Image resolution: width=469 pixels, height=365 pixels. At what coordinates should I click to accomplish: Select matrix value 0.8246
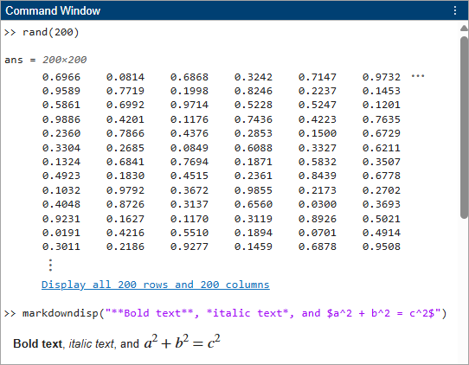click(x=254, y=91)
